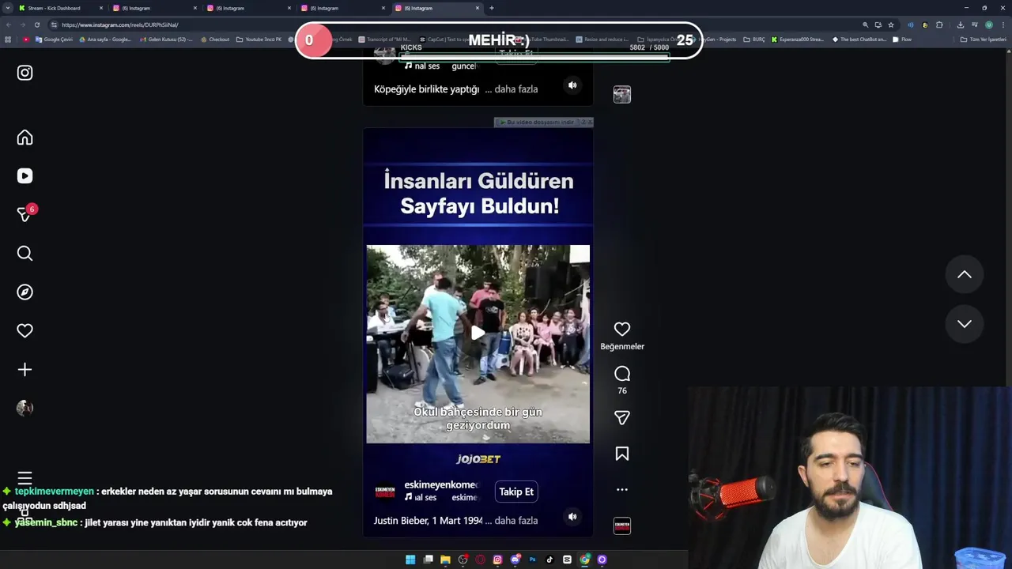Click the Instagram logo in sidebar
This screenshot has height=569, width=1012.
(x=25, y=73)
